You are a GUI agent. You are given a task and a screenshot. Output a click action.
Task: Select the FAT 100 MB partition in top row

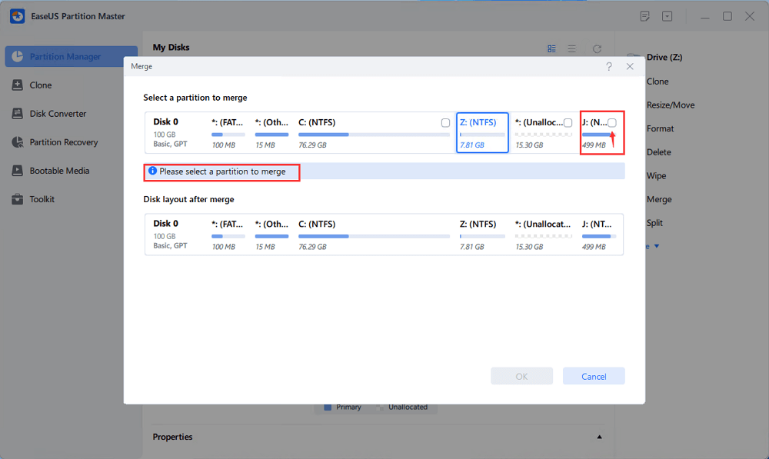228,133
